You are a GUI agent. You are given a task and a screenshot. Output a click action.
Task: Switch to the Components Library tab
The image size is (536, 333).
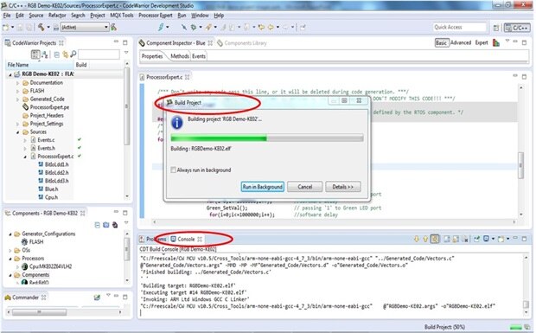pos(242,43)
